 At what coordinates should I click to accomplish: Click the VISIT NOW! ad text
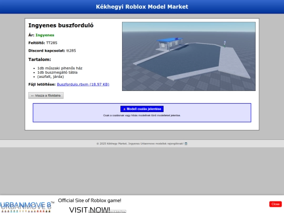pyautogui.click(x=89, y=210)
